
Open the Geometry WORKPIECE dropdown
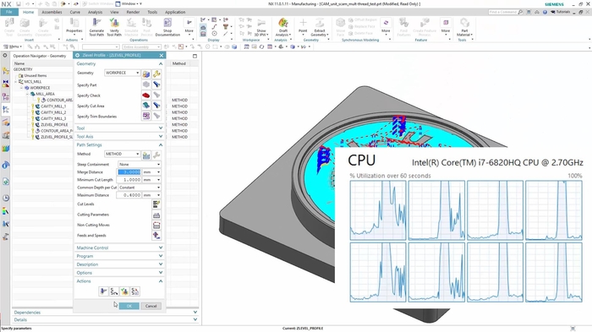pyautogui.click(x=123, y=73)
